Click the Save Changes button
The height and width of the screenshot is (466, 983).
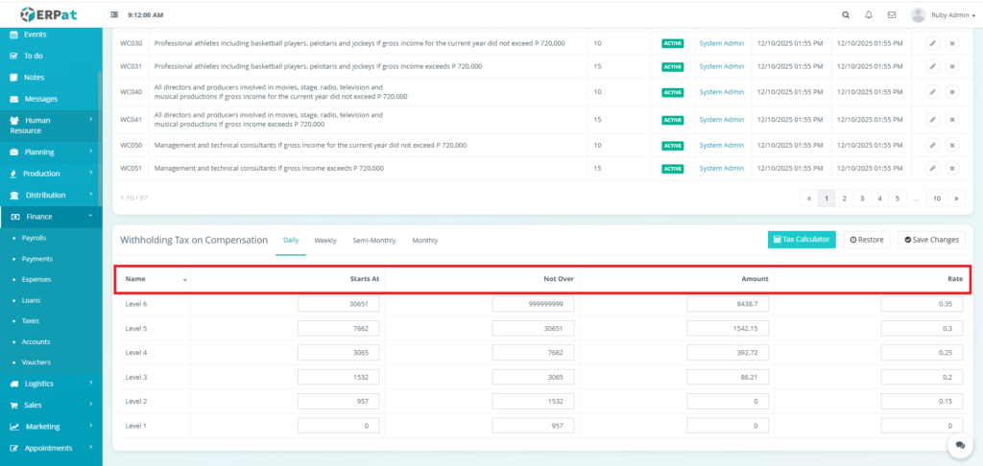point(931,240)
